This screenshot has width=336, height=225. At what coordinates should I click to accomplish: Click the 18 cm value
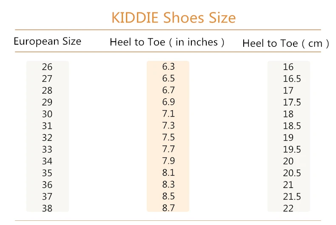coord(288,114)
